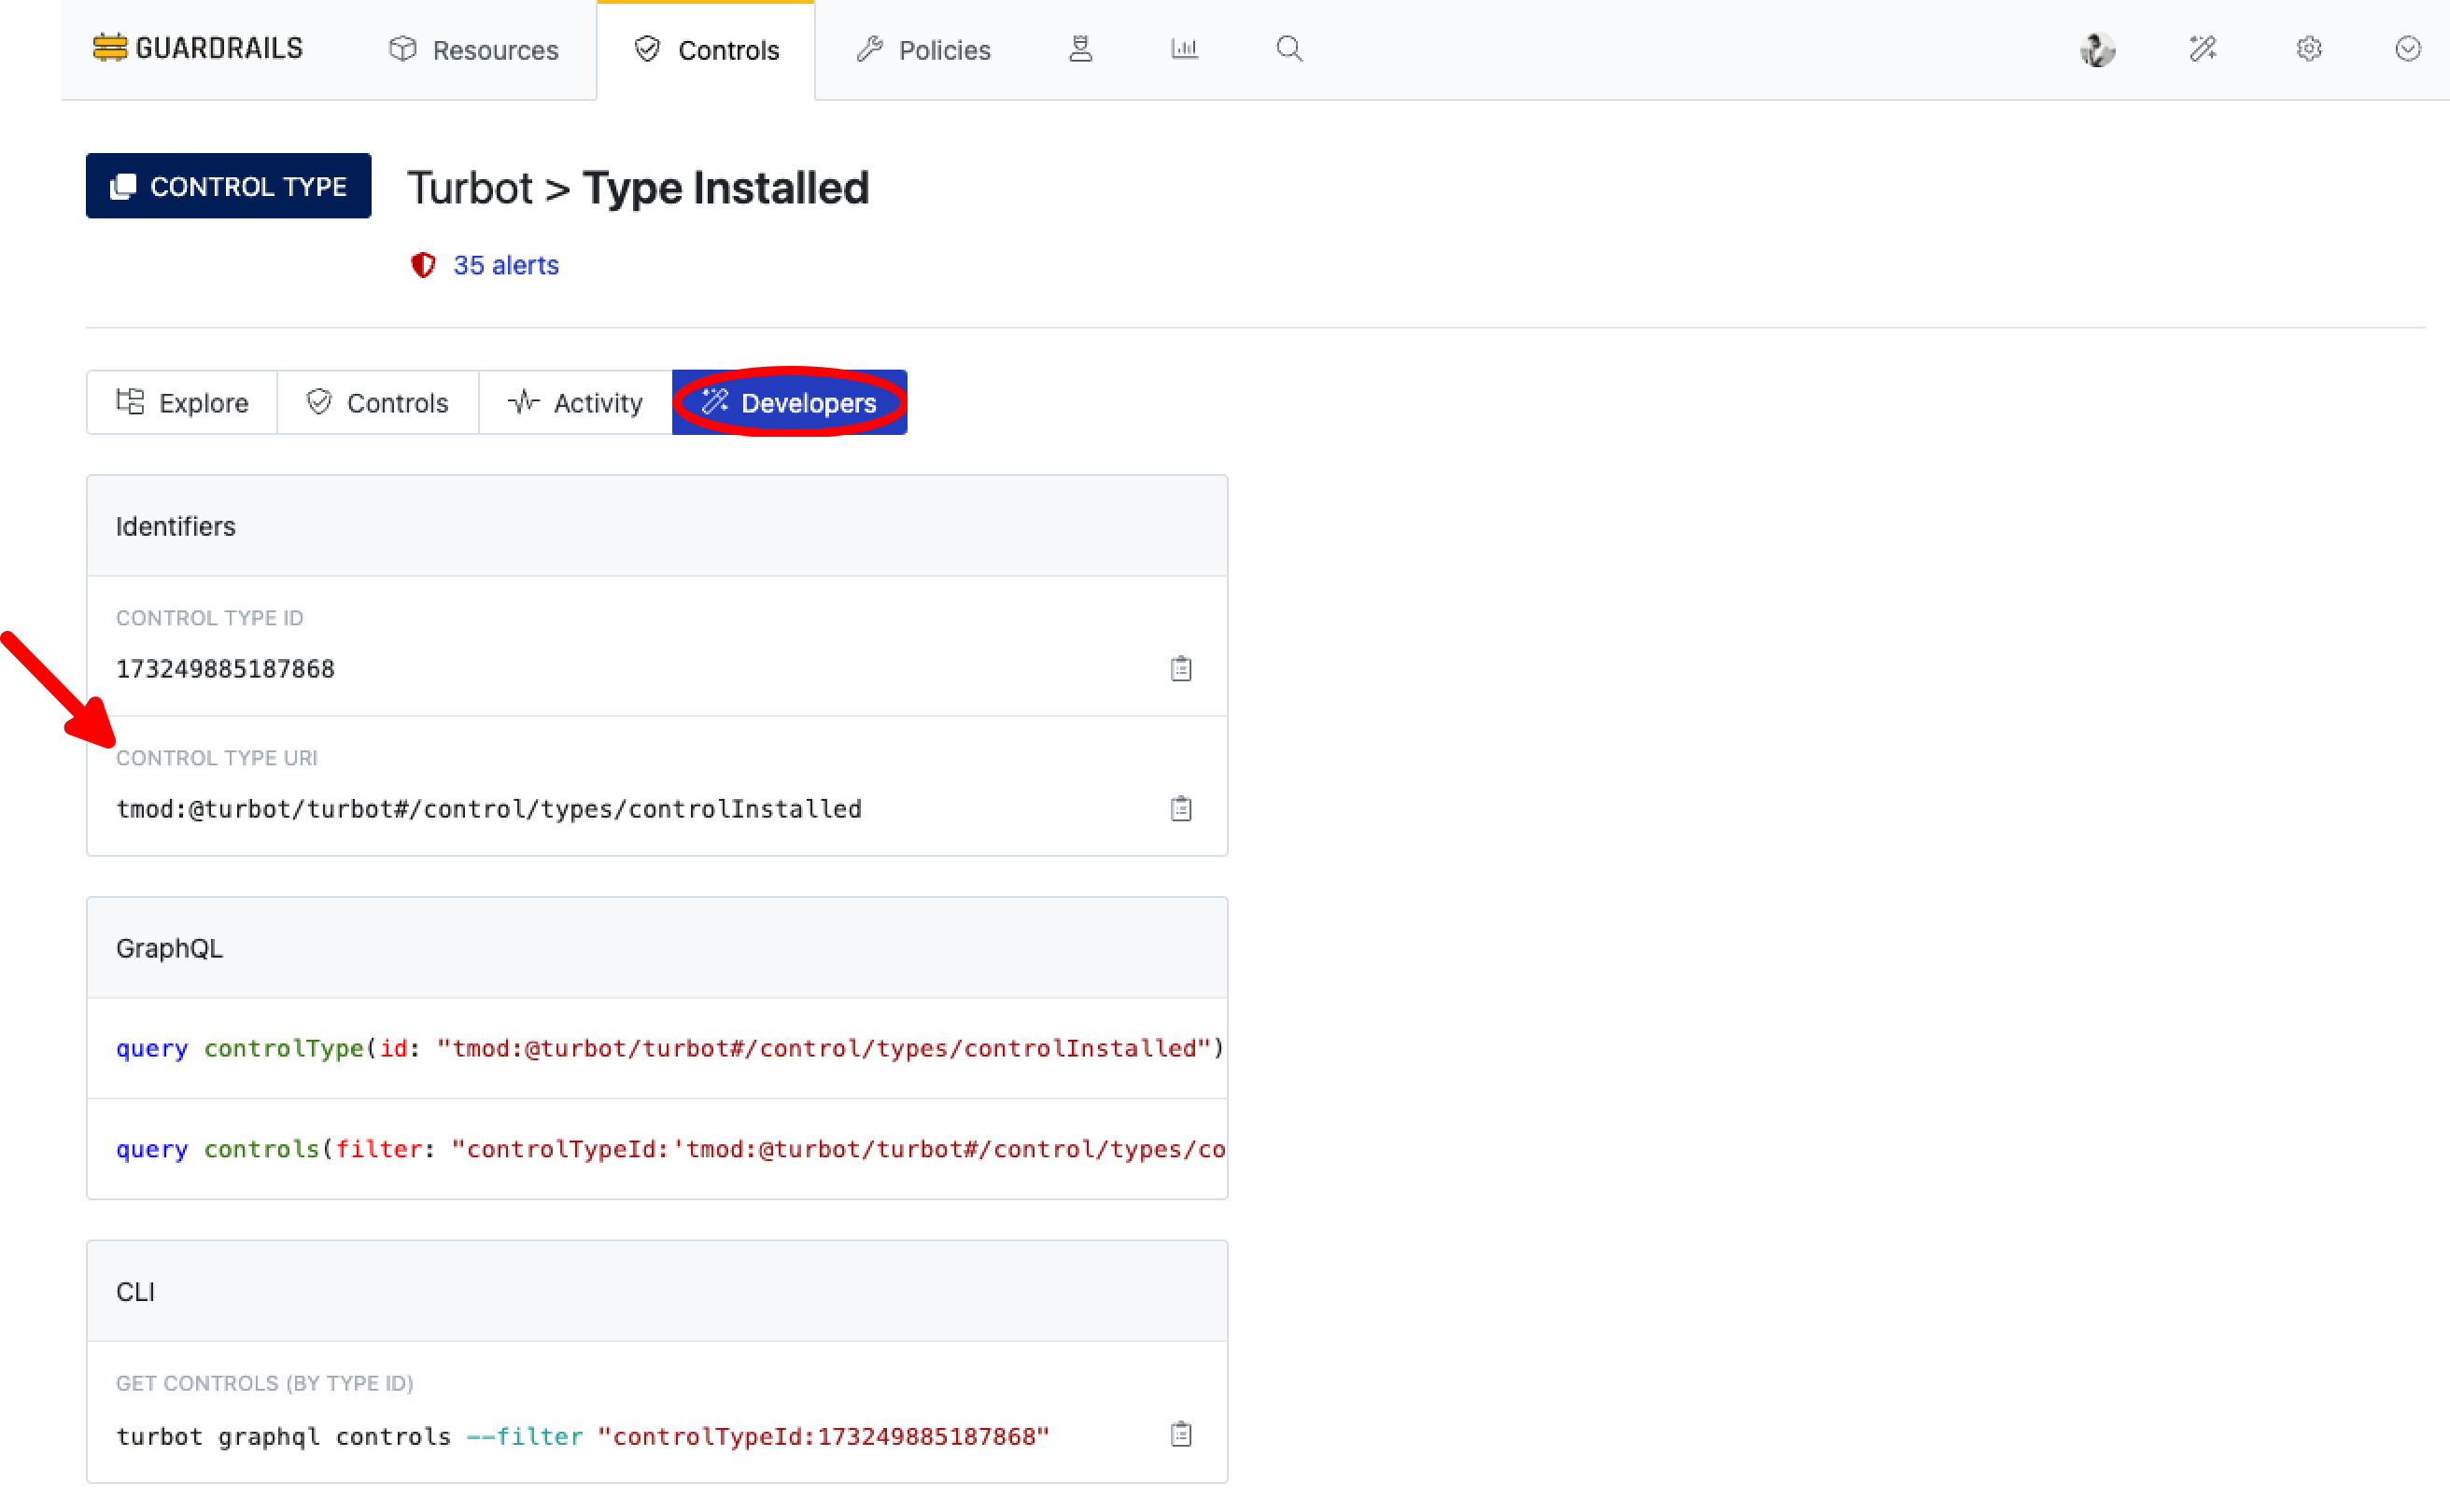Switch to the Activity sub-tab
The image size is (2450, 1512).
pos(575,403)
